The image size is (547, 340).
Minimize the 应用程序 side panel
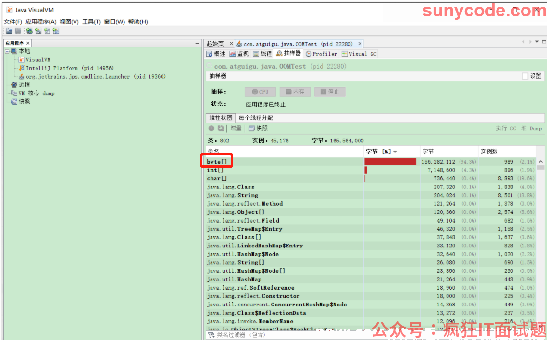197,43
